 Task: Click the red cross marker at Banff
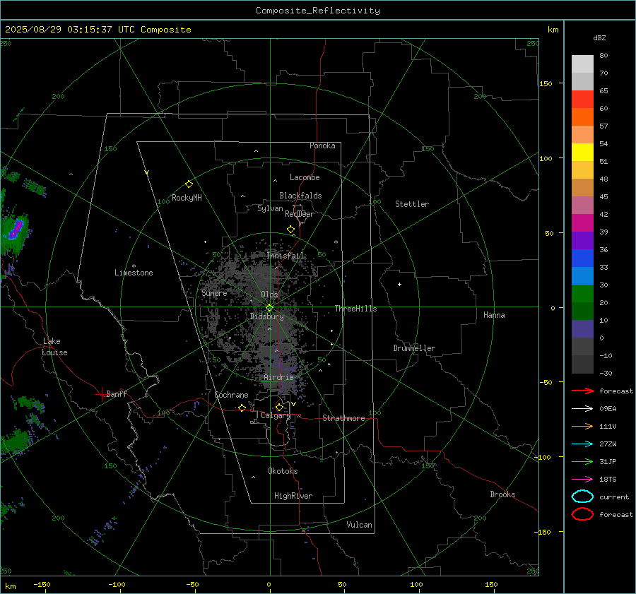click(x=101, y=394)
